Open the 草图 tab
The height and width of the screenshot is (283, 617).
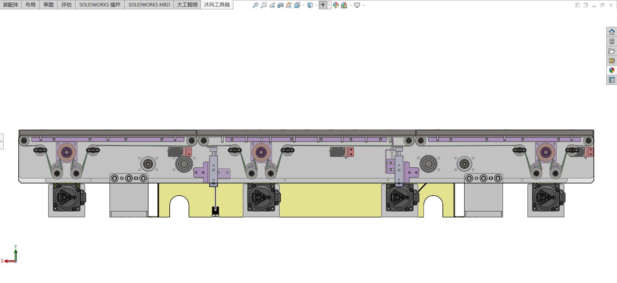pyautogui.click(x=49, y=4)
